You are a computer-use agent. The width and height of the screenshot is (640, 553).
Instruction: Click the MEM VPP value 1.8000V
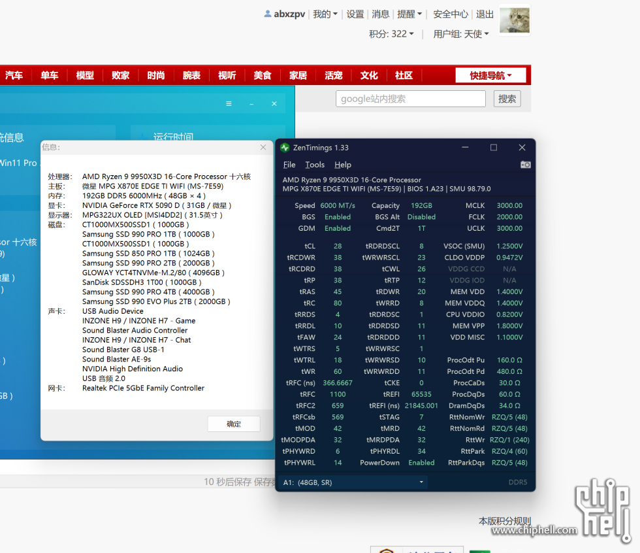click(509, 326)
